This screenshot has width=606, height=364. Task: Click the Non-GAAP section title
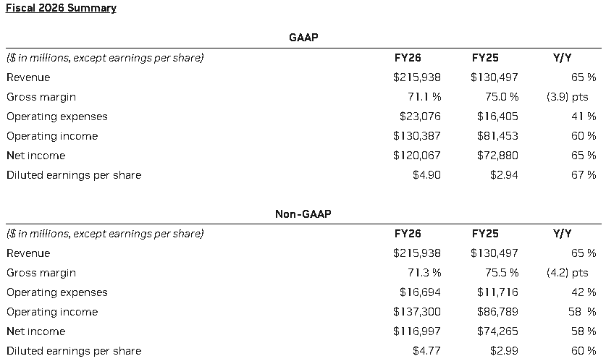tap(303, 213)
